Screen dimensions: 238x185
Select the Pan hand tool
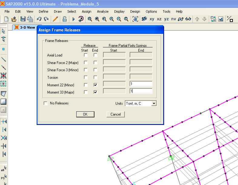(x=135, y=19)
